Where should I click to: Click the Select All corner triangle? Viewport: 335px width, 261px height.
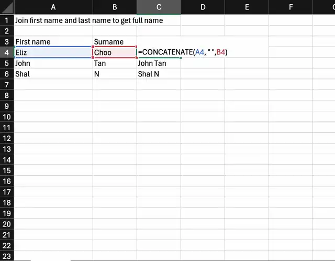[7, 7]
